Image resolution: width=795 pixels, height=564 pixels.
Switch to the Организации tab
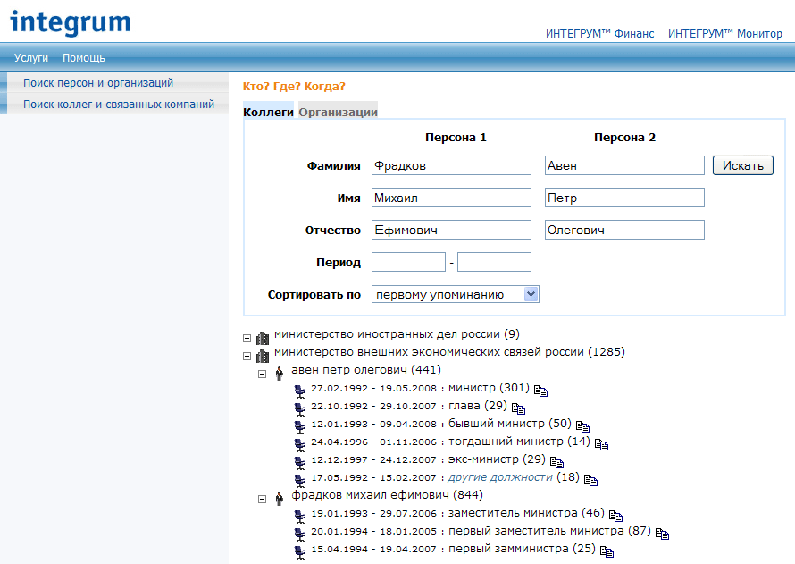click(x=339, y=112)
